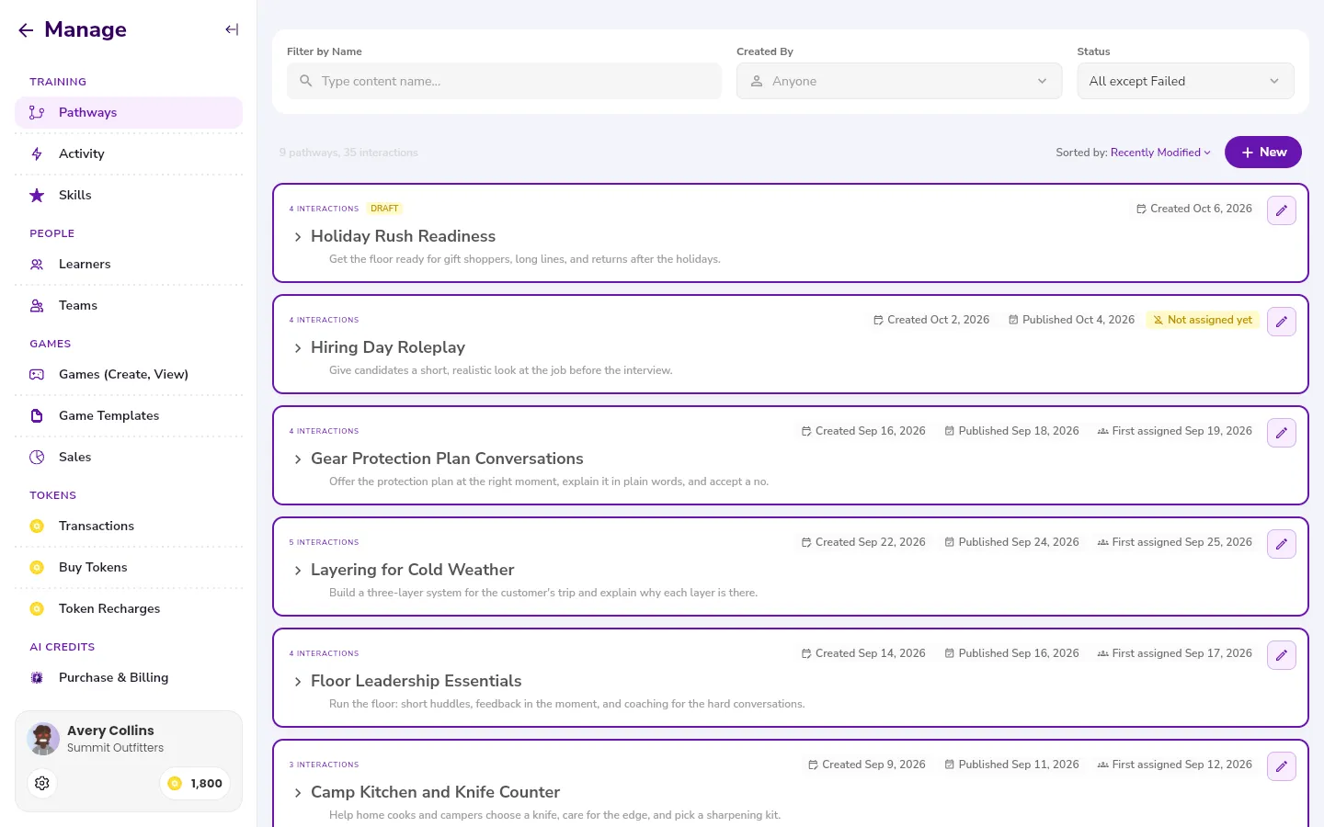Collapse the sidebar with the collapse icon
The width and height of the screenshot is (1324, 827).
(x=232, y=29)
